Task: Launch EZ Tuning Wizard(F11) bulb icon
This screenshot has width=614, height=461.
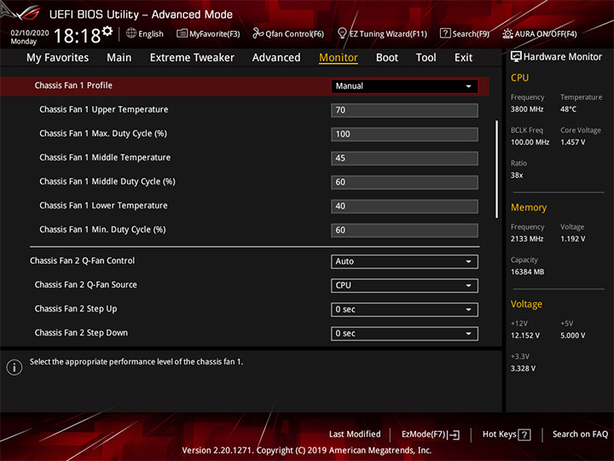Action: (342, 33)
